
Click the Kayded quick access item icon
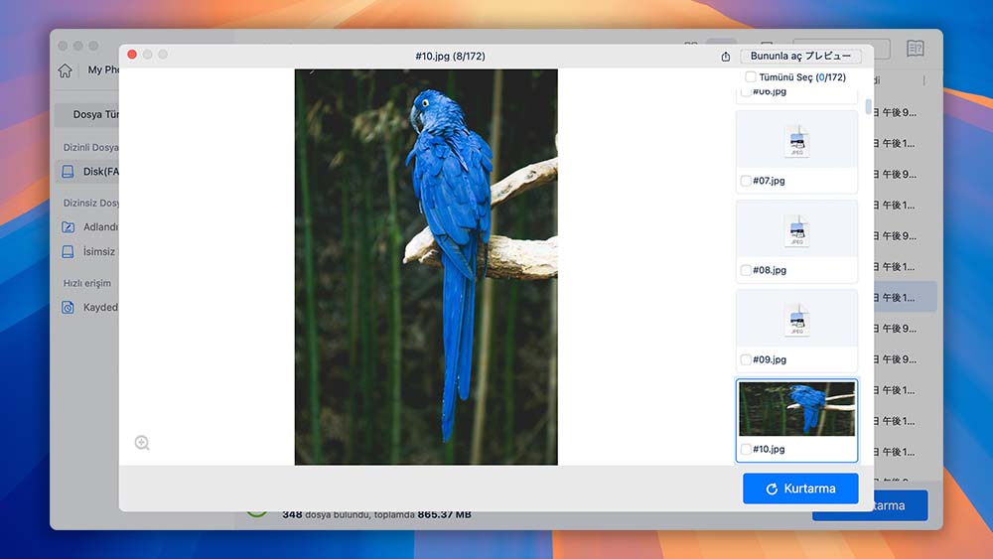tap(68, 308)
